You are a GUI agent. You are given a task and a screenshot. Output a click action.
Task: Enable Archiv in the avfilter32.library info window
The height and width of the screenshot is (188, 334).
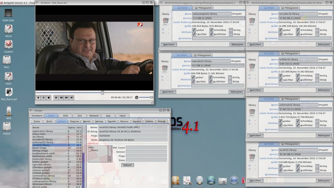(x=317, y=75)
